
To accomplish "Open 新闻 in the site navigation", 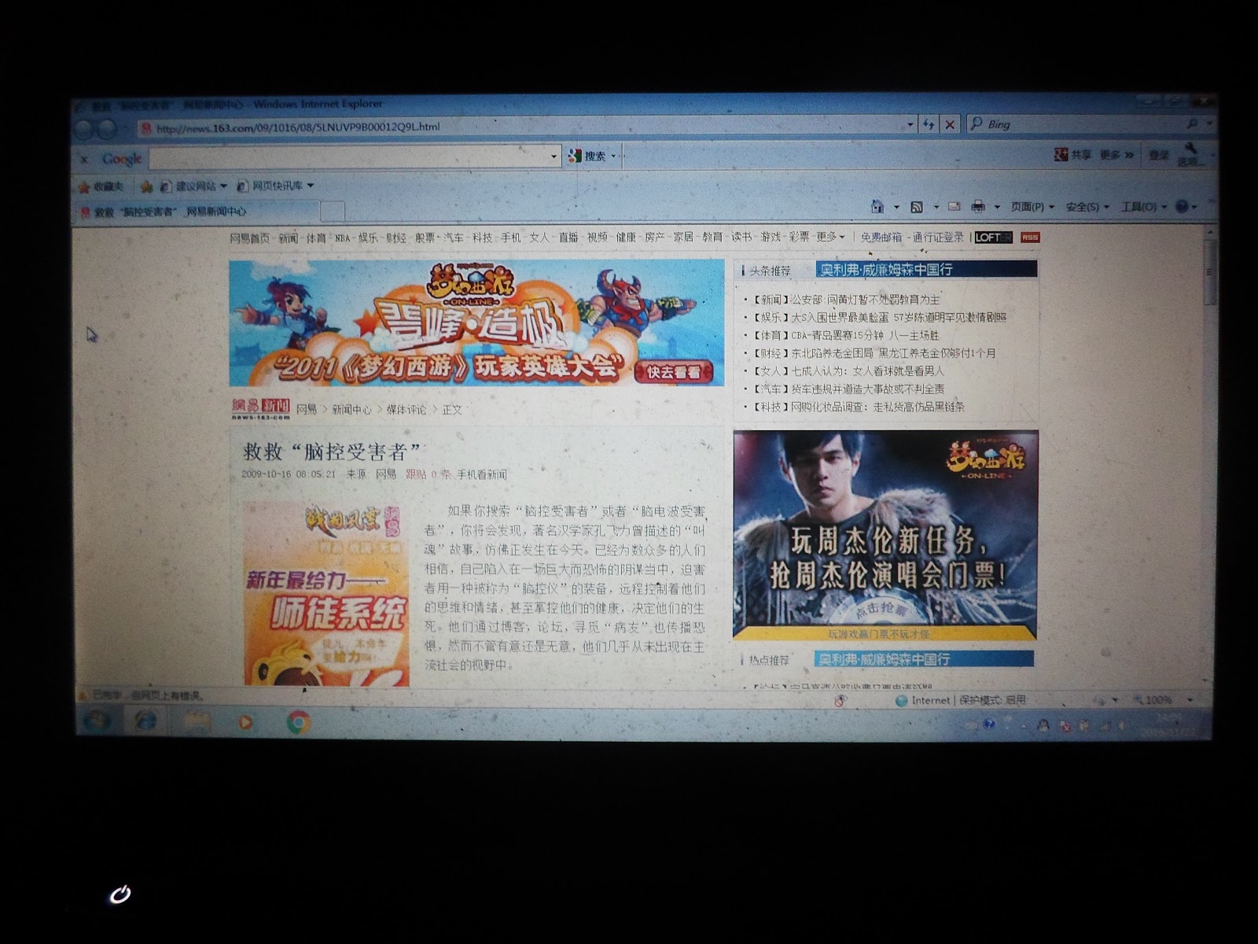I will [288, 238].
